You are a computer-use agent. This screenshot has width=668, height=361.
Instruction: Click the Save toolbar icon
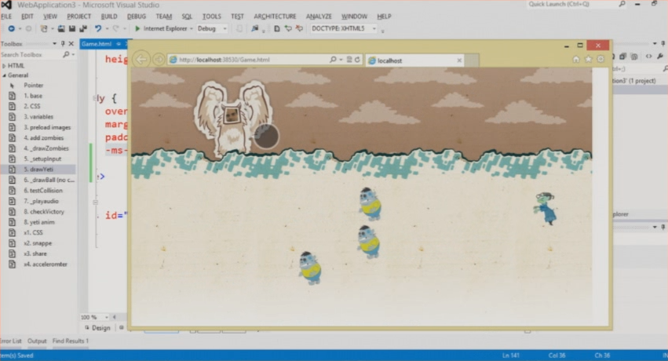pos(72,28)
